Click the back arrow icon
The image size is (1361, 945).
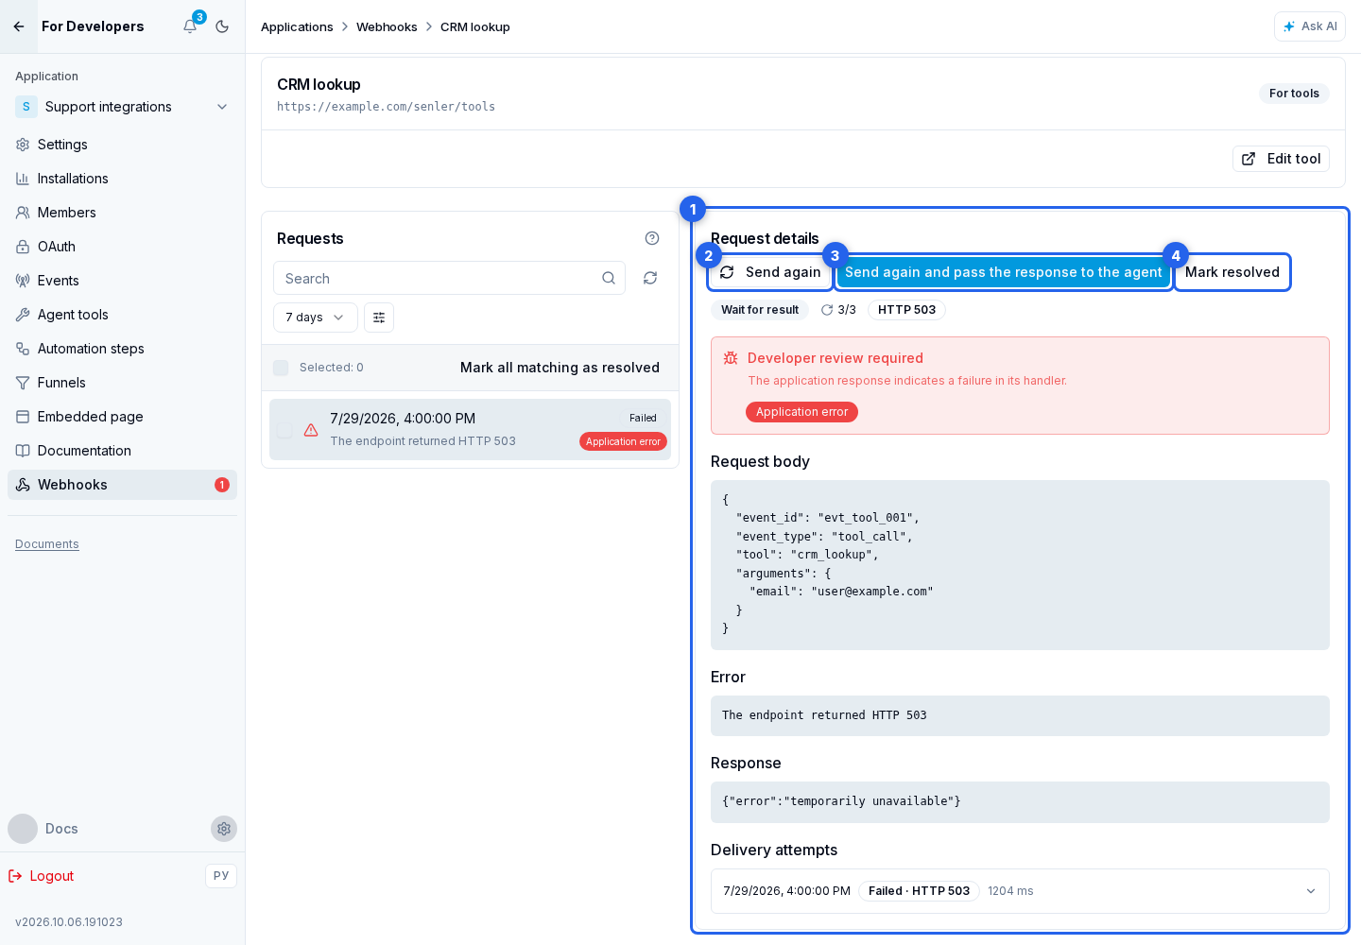[19, 26]
